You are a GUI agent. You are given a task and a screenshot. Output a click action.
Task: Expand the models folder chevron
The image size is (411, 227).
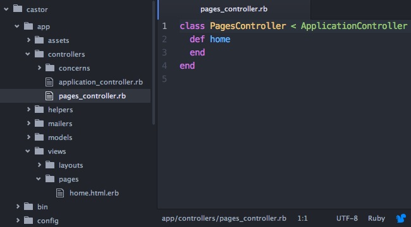(28, 137)
